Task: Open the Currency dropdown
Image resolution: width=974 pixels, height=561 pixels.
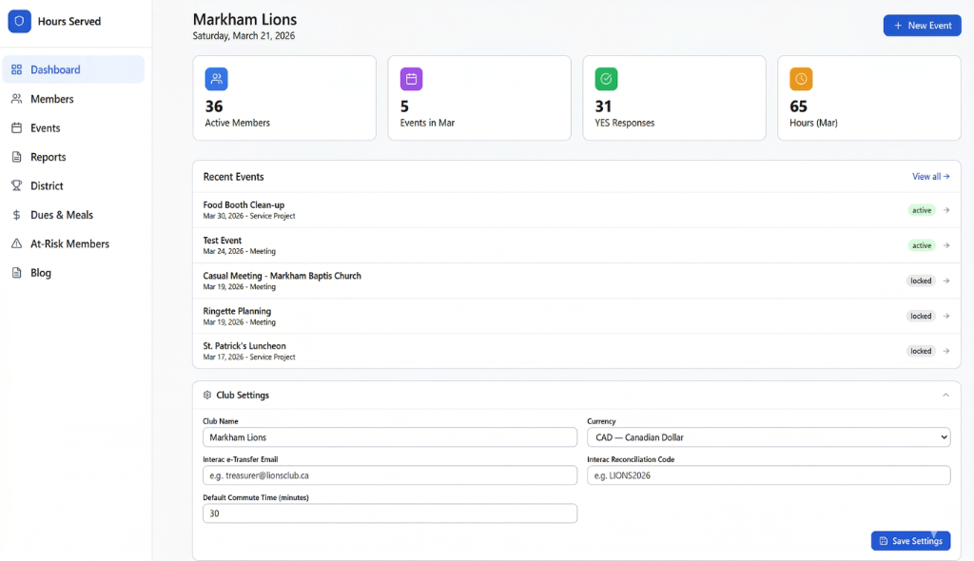Action: tap(769, 436)
